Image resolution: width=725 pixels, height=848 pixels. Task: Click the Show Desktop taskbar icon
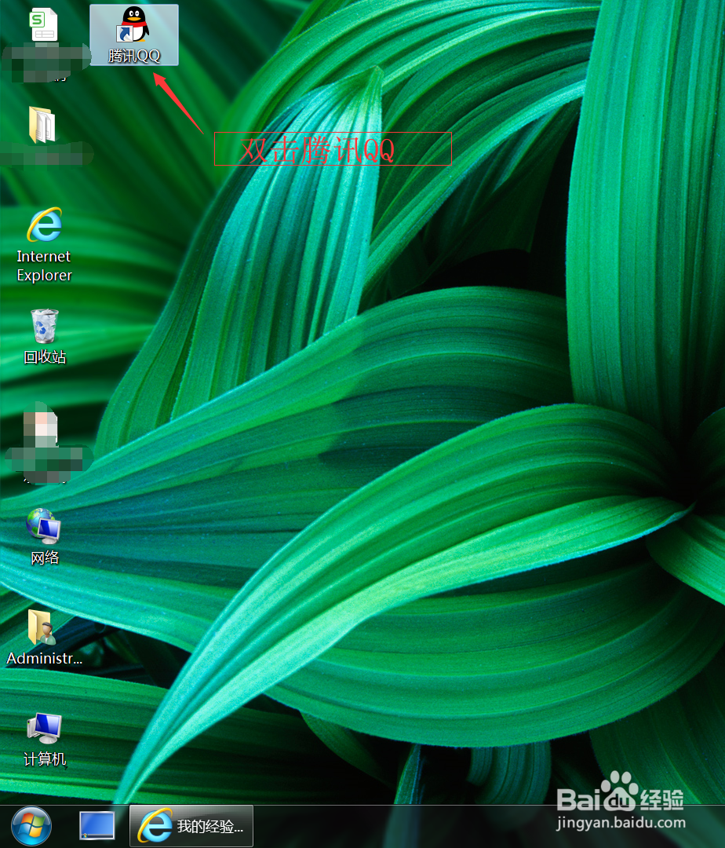(97, 826)
